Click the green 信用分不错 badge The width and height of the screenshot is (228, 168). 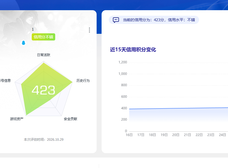click(x=44, y=37)
